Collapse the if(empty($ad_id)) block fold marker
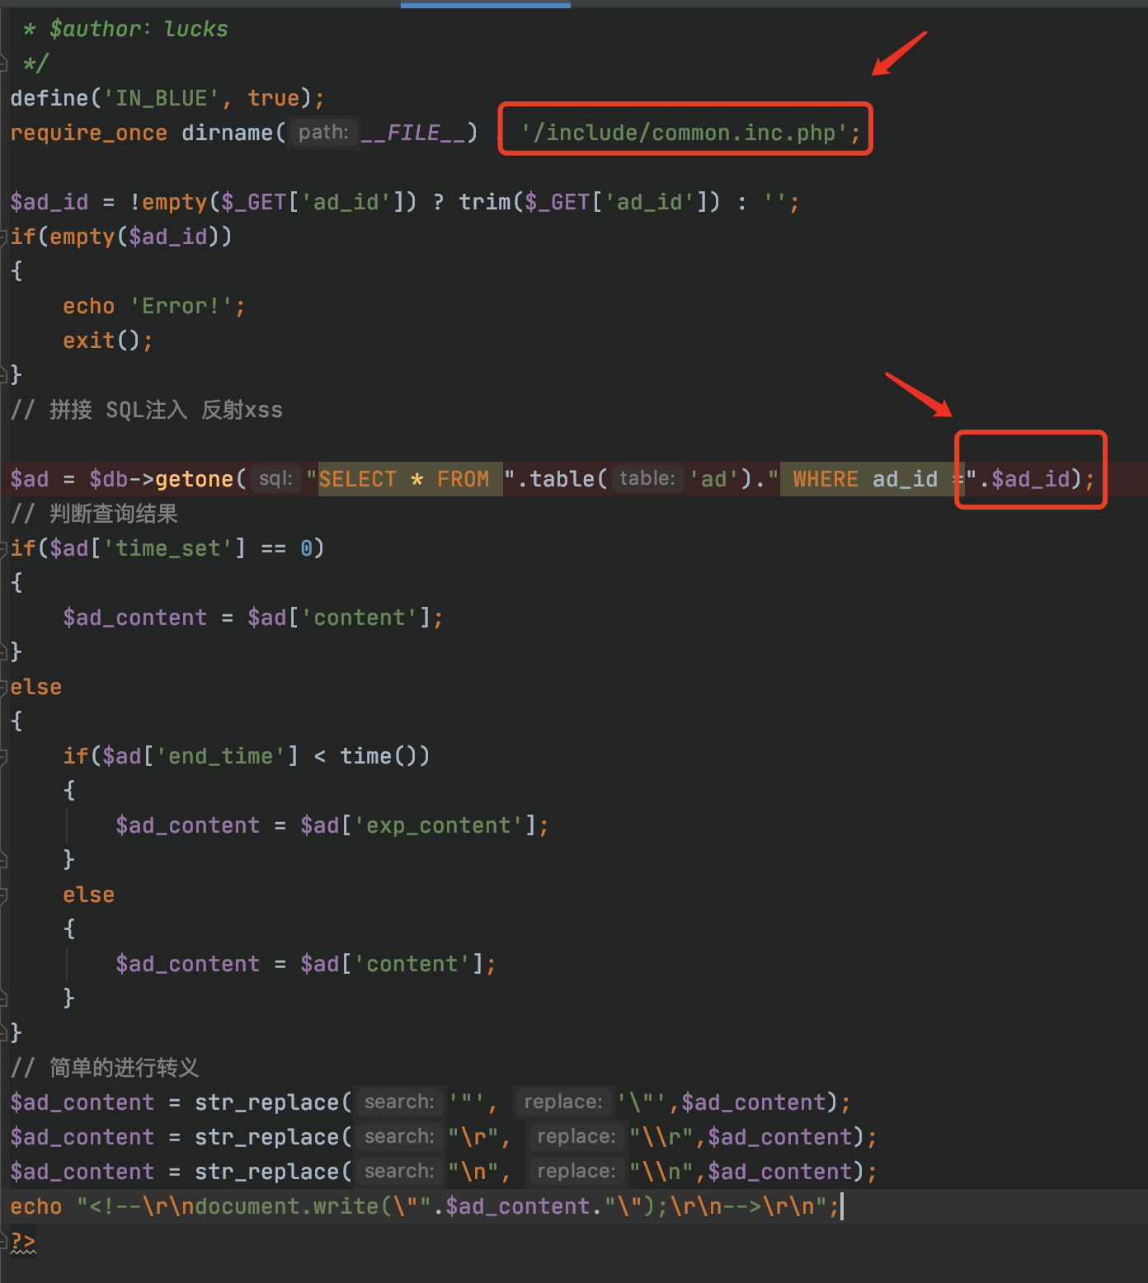The image size is (1148, 1283). 4,237
